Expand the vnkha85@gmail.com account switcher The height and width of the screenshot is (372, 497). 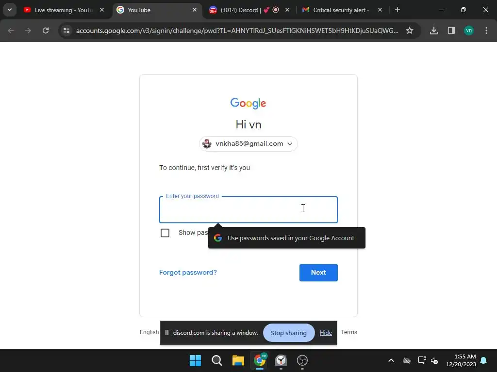coord(248,143)
